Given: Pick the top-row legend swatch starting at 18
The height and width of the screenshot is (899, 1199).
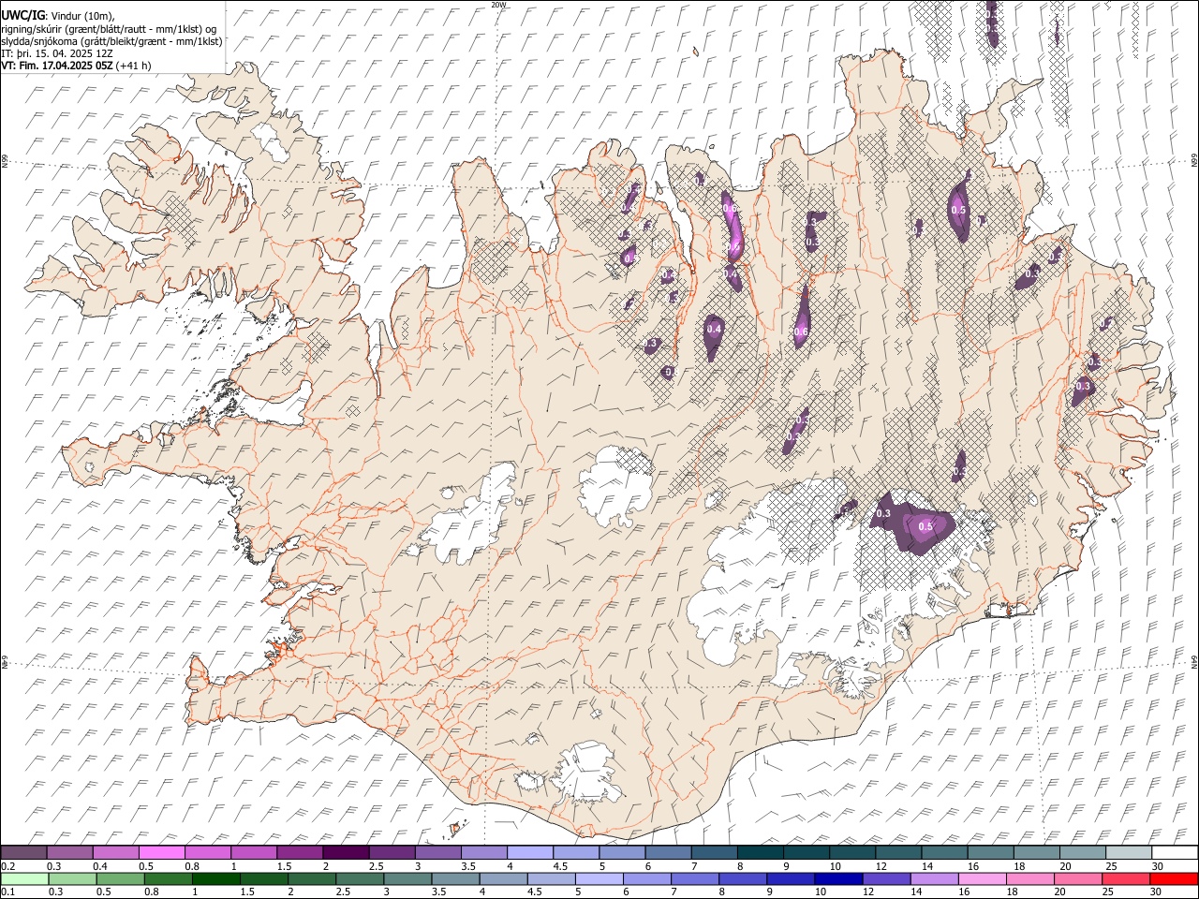Looking at the screenshot, I should point(1035,852).
